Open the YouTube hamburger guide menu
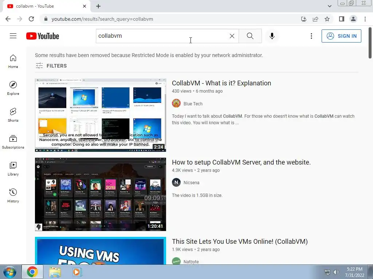This screenshot has width=373, height=279. [13, 36]
